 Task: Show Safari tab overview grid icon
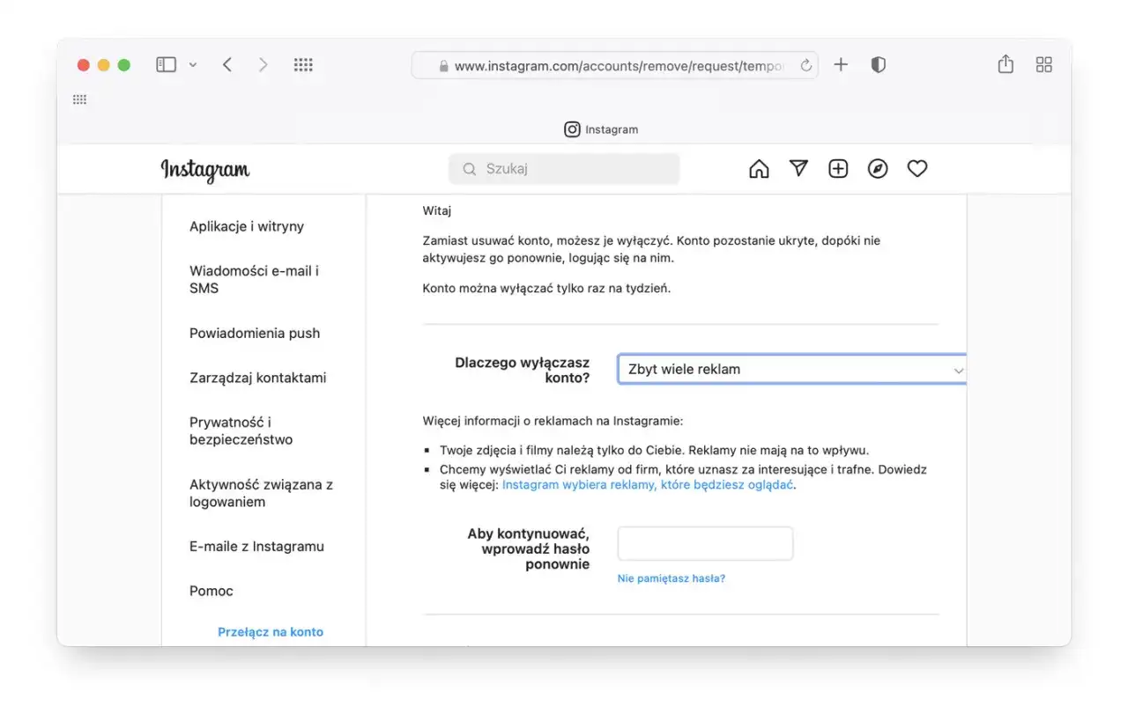pos(1044,64)
